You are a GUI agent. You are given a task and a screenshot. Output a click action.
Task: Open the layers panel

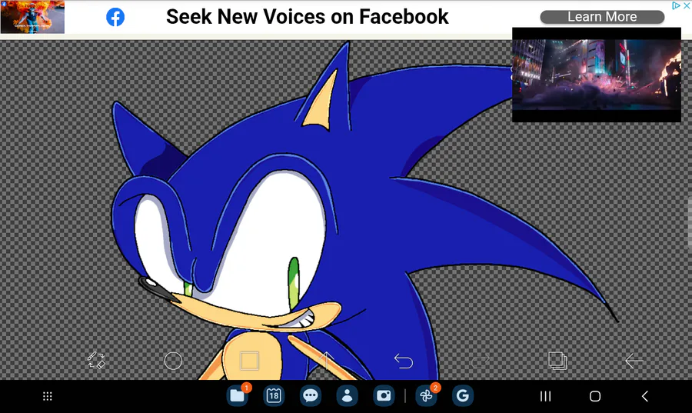[x=557, y=361]
